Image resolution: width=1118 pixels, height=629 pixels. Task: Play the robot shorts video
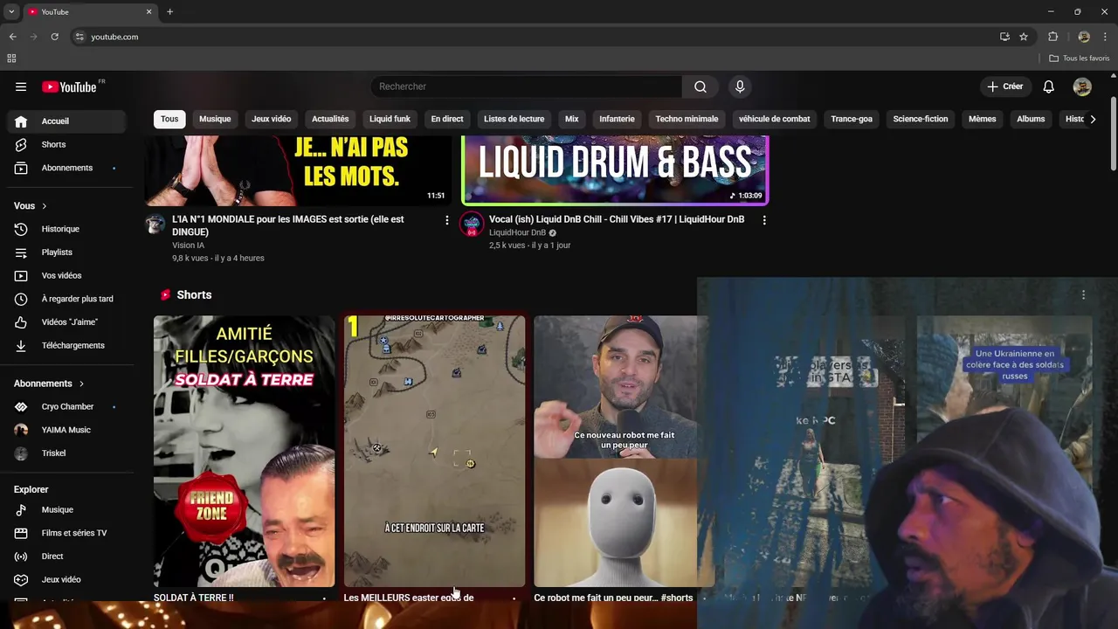[624, 452]
